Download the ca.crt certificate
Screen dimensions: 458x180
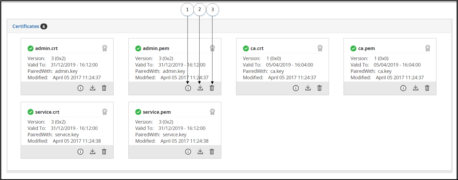pos(308,88)
